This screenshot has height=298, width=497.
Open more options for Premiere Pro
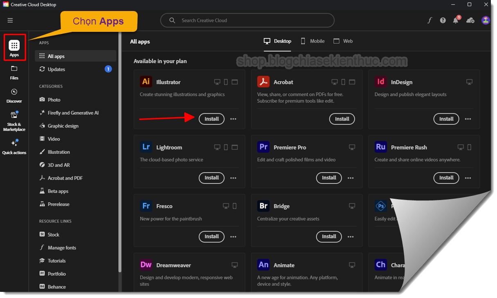(351, 178)
